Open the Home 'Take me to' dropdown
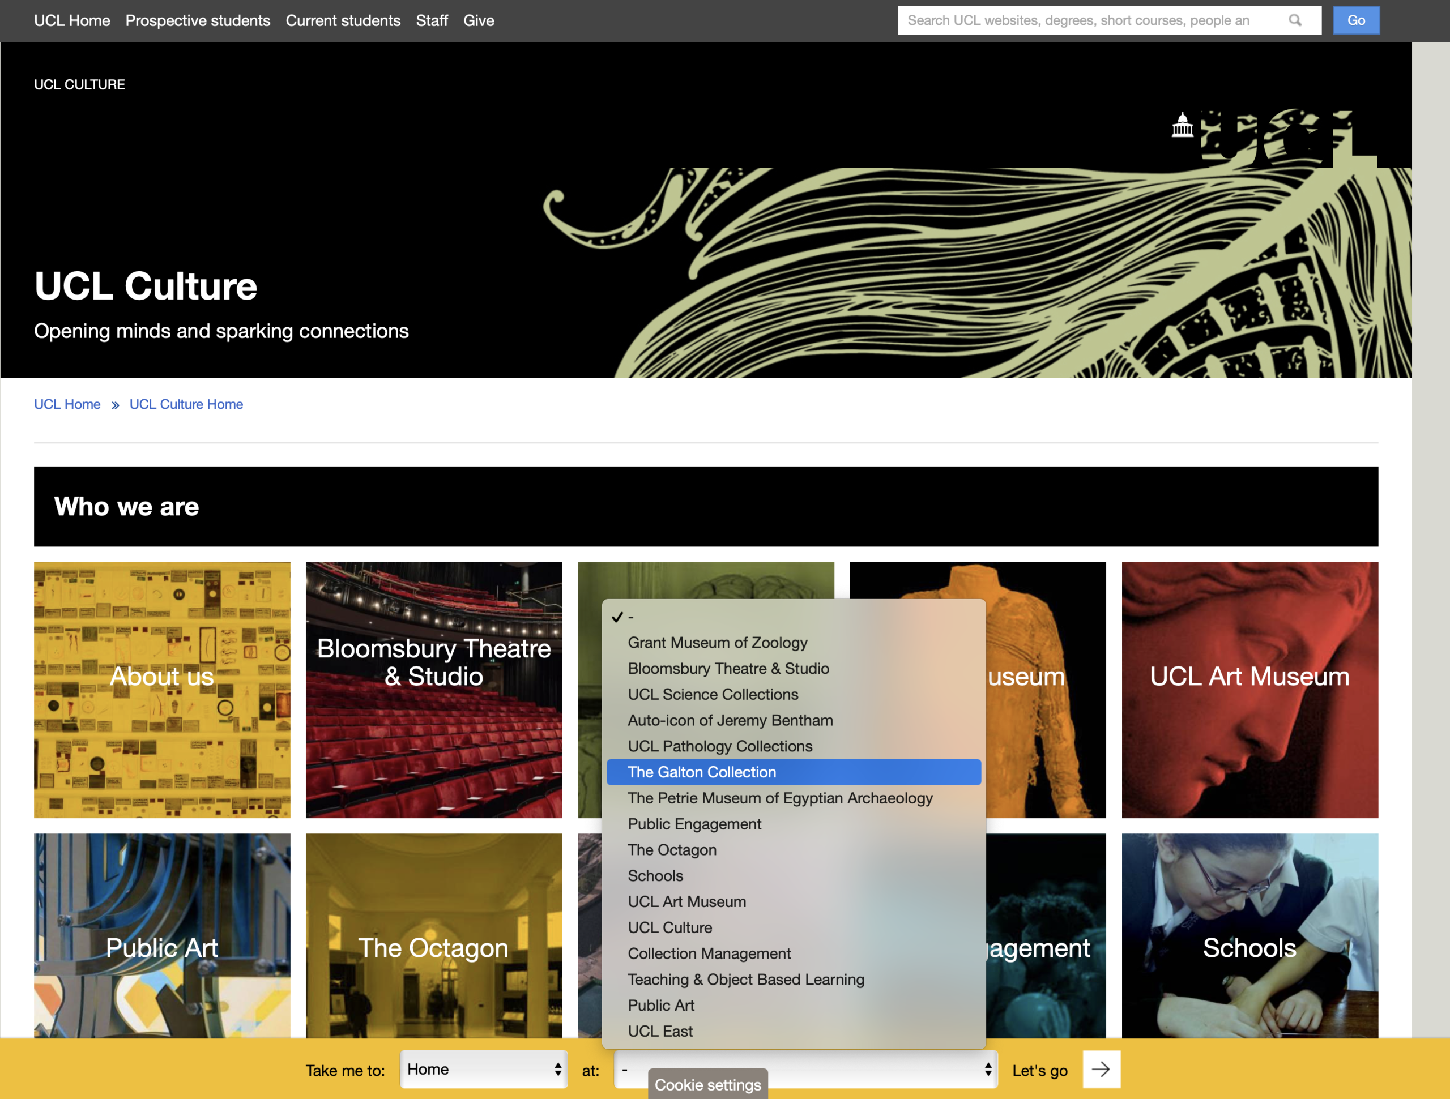The width and height of the screenshot is (1450, 1099). pyautogui.click(x=483, y=1069)
